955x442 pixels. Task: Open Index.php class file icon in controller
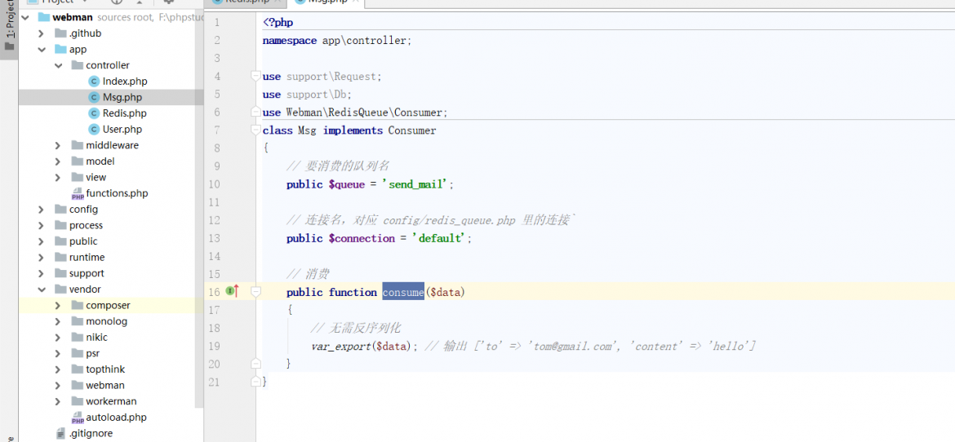pos(93,81)
